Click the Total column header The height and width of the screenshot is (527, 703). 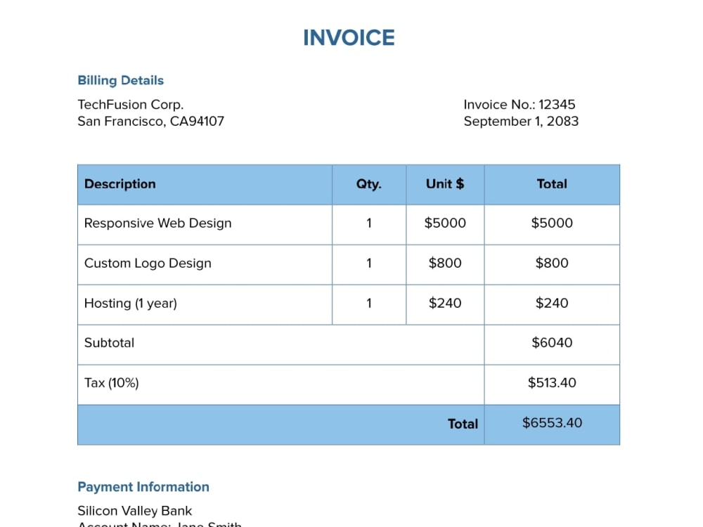(552, 183)
